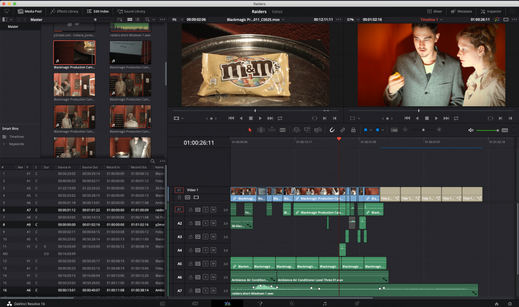This screenshot has width=519, height=307.
Task: Click the Insert Clip tool
Action: point(296,130)
